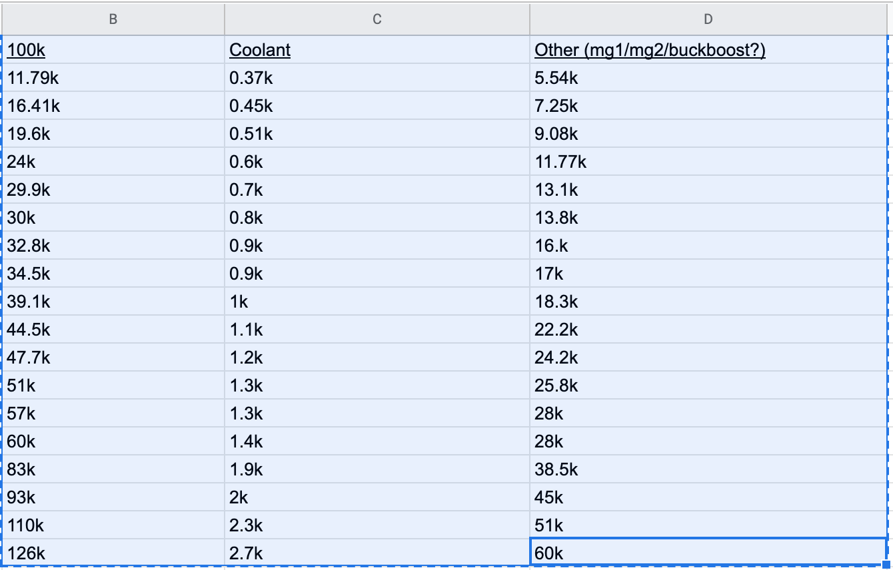The image size is (893, 570).
Task: Select the cell showing 38.5k
Action: [x=708, y=469]
